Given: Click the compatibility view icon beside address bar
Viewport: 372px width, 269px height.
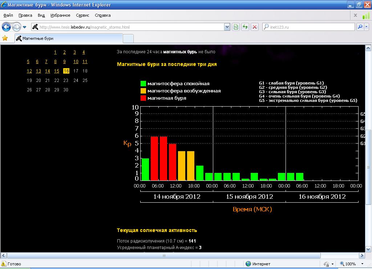Looking at the screenshot, I should pyautogui.click(x=236, y=27).
